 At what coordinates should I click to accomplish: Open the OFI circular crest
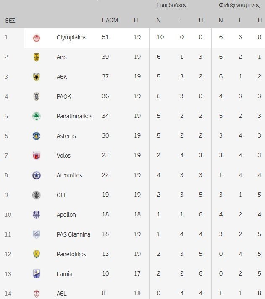coord(37,195)
